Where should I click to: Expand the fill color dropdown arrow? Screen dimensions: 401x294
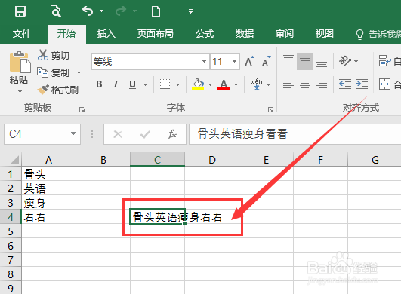pyautogui.click(x=210, y=84)
